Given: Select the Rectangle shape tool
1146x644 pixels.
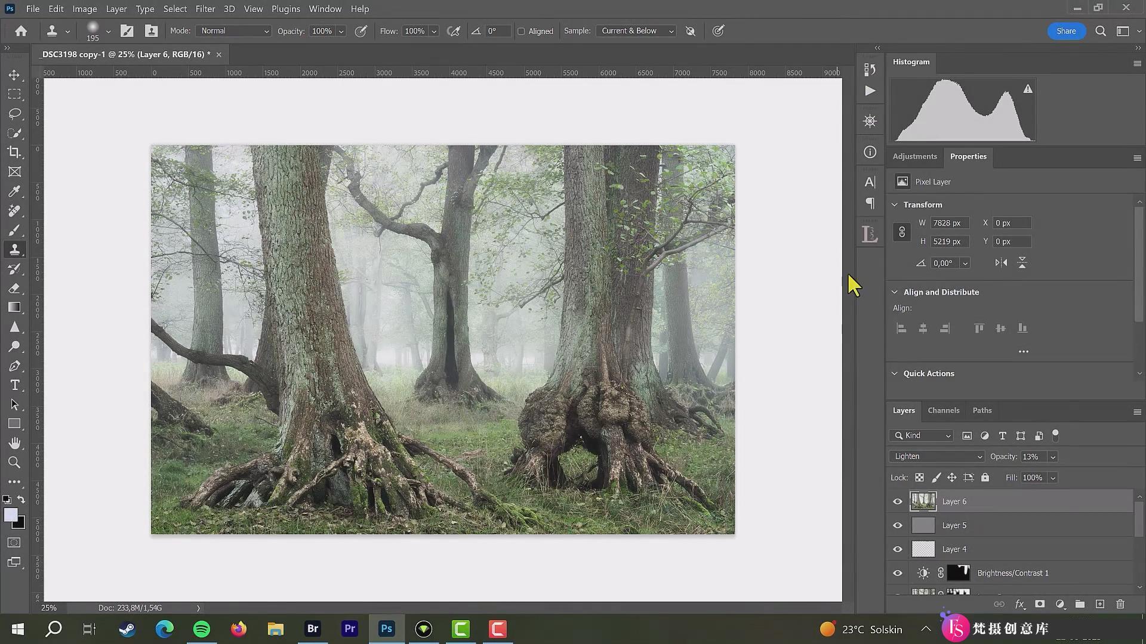Looking at the screenshot, I should [x=14, y=424].
